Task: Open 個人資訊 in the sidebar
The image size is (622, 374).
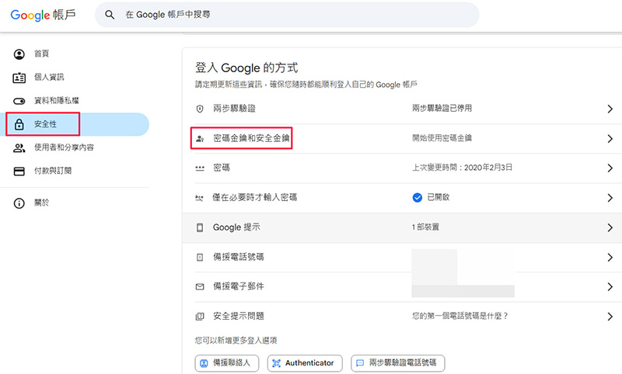Action: click(x=48, y=78)
